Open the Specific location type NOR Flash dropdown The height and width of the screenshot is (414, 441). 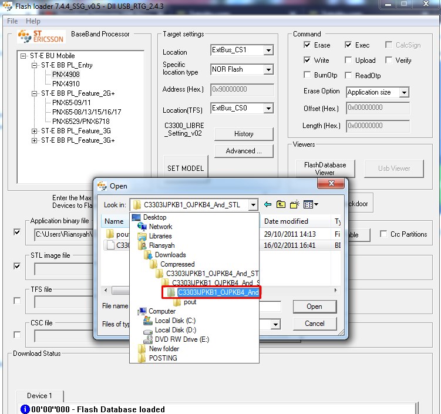[x=268, y=69]
